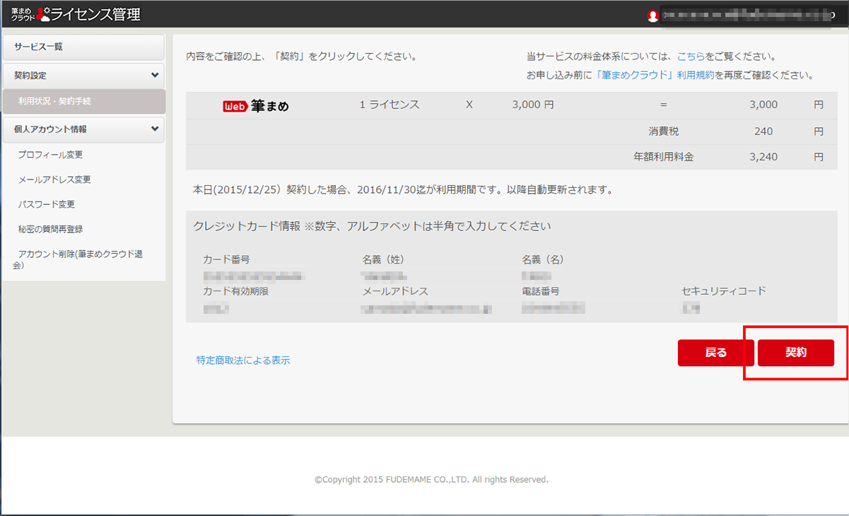Click the 戻る back button

(x=715, y=353)
